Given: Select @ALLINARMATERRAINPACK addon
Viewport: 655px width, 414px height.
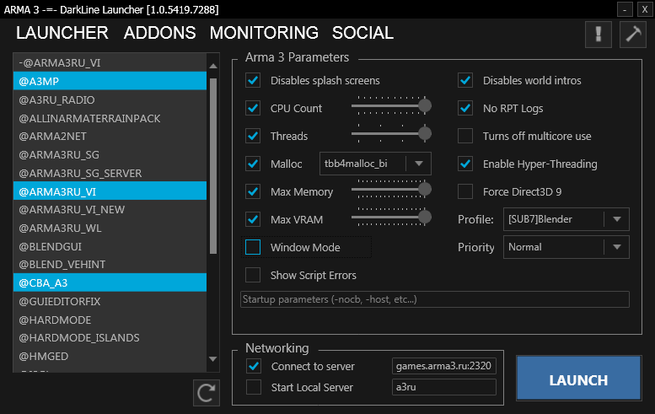Looking at the screenshot, I should pyautogui.click(x=110, y=118).
